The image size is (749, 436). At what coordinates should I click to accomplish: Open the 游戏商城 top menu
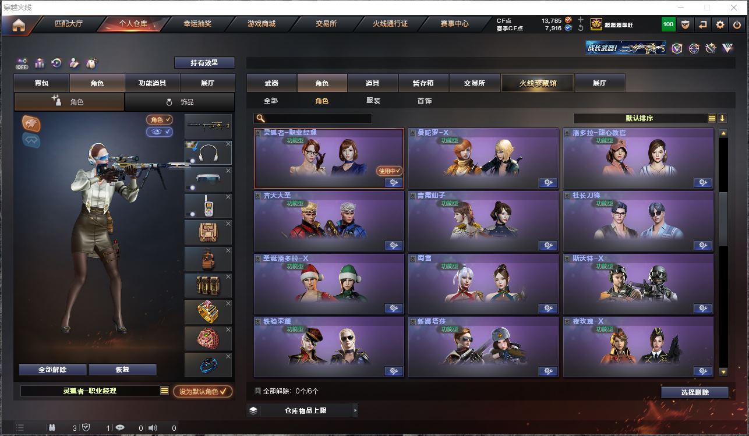[262, 24]
